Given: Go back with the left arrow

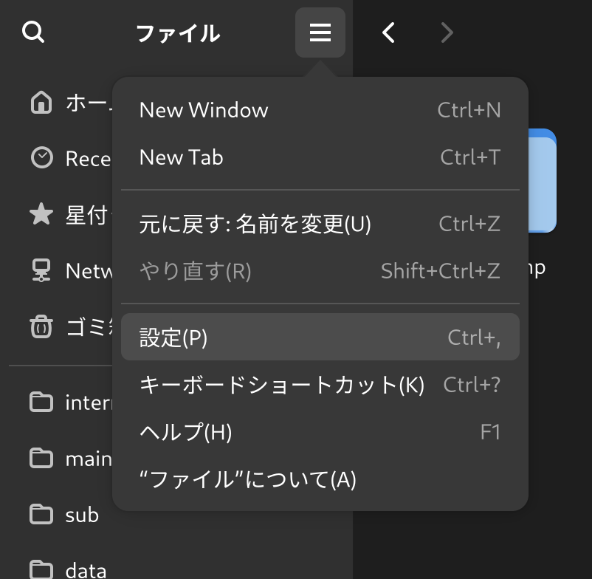Looking at the screenshot, I should click(x=388, y=32).
